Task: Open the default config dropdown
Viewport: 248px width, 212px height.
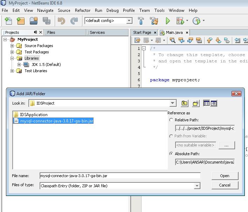Action: (x=129, y=21)
